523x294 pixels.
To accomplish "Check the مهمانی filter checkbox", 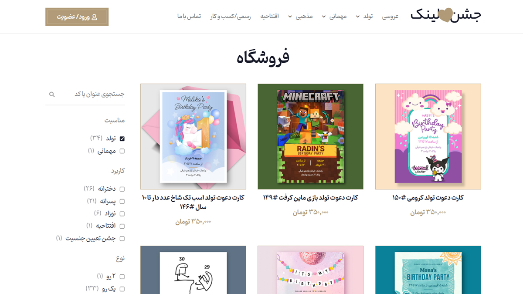I will [x=122, y=151].
